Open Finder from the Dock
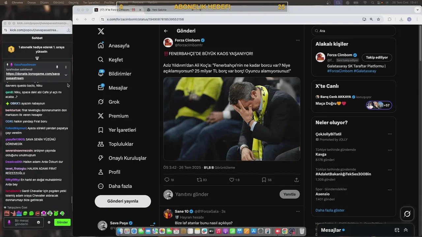This screenshot has width=422, height=237. [120, 231]
